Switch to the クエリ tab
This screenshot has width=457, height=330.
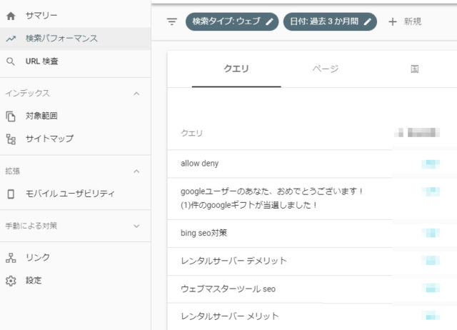(236, 69)
